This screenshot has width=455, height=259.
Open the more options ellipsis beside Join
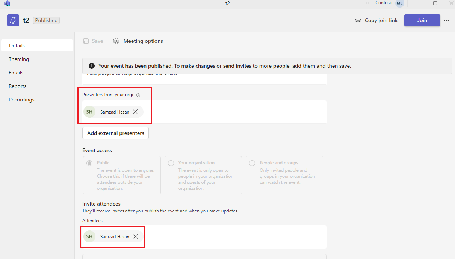[446, 20]
